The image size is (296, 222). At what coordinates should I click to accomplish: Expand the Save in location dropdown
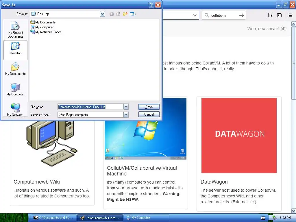(x=103, y=14)
